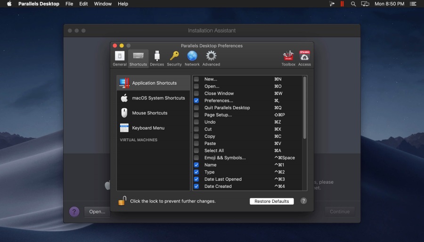Click the arrow icon in the menu bar
Image resolution: width=424 pixels, height=242 pixels.
pyautogui.click(x=332, y=4)
